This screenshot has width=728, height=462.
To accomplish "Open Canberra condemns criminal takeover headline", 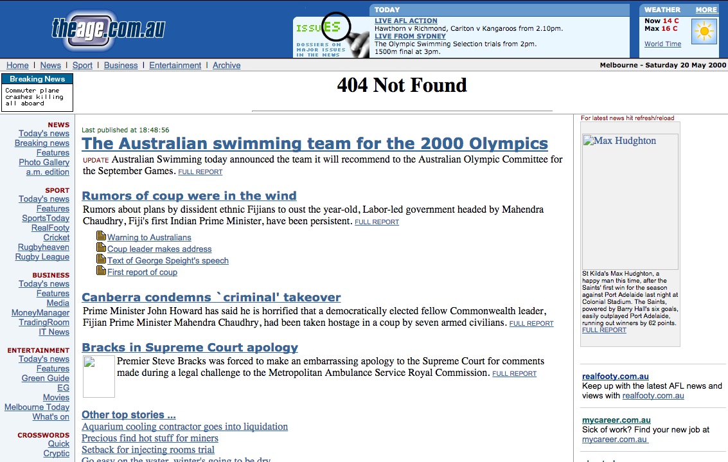I will (x=211, y=297).
